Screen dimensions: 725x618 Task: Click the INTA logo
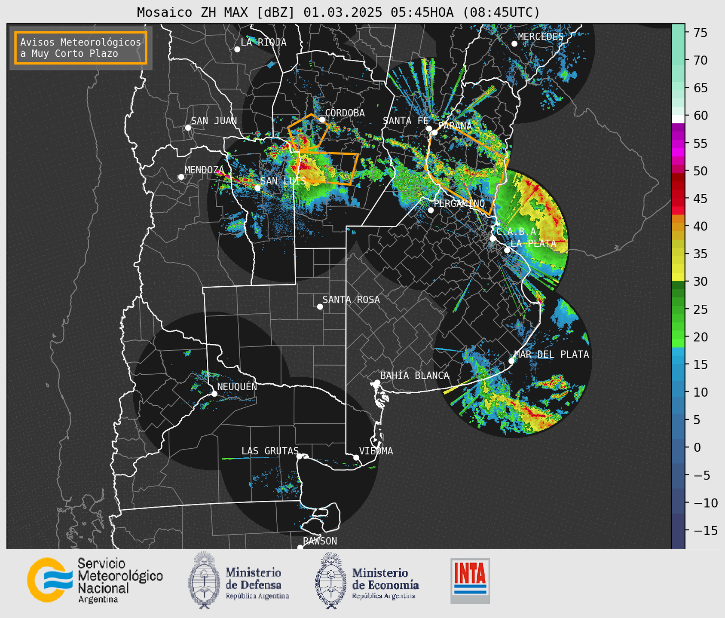point(470,581)
